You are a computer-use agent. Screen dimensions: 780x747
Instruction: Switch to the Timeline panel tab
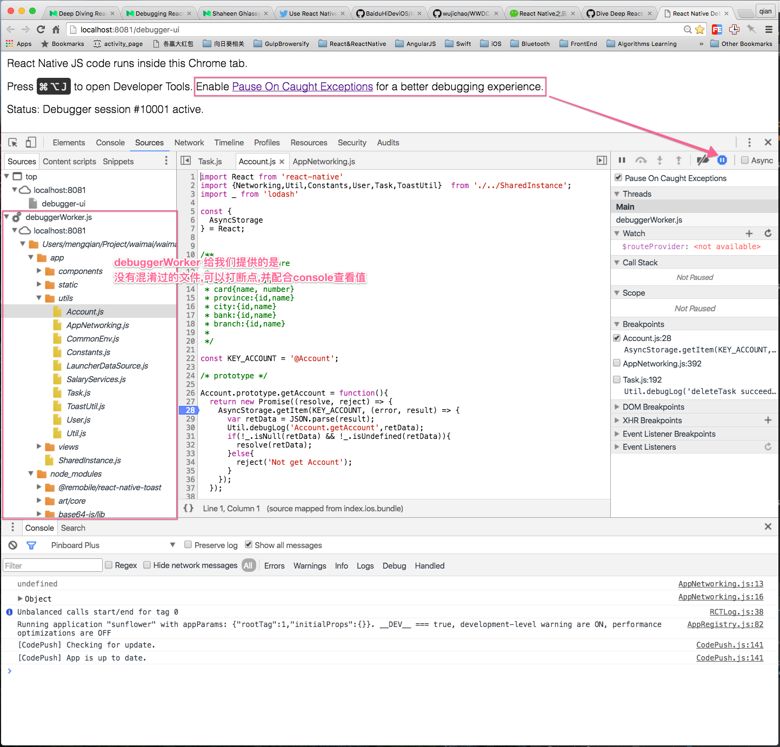[x=229, y=143]
